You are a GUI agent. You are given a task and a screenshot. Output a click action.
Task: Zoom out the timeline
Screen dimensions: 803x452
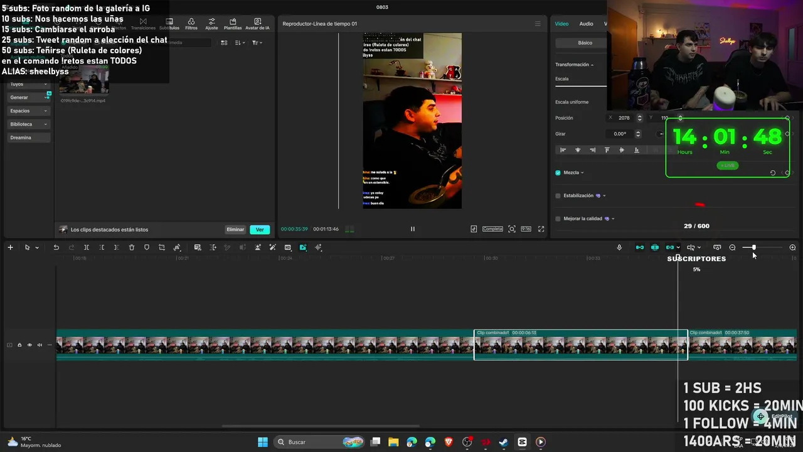[x=732, y=247]
